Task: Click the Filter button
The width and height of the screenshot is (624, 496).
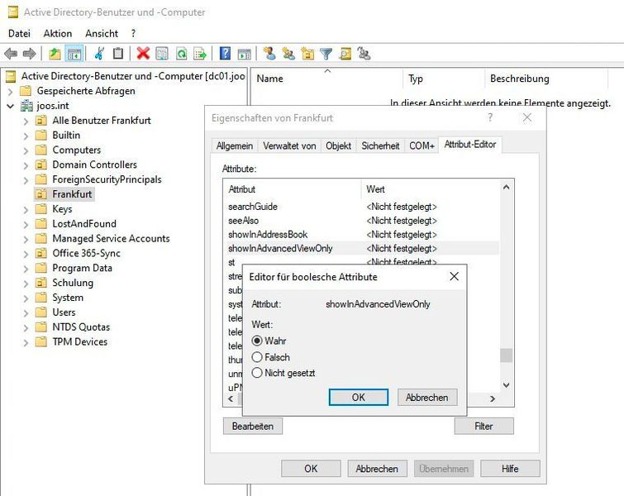Action: click(483, 426)
